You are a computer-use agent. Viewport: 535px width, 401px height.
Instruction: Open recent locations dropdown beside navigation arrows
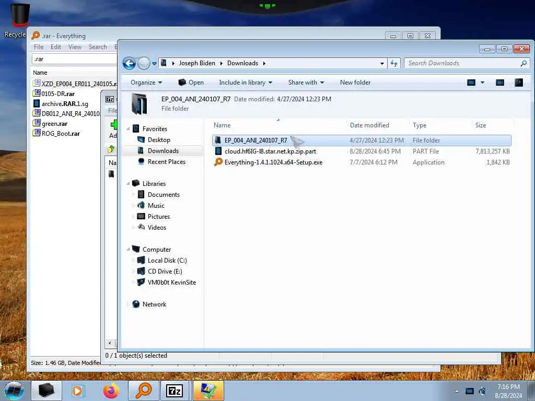154,63
